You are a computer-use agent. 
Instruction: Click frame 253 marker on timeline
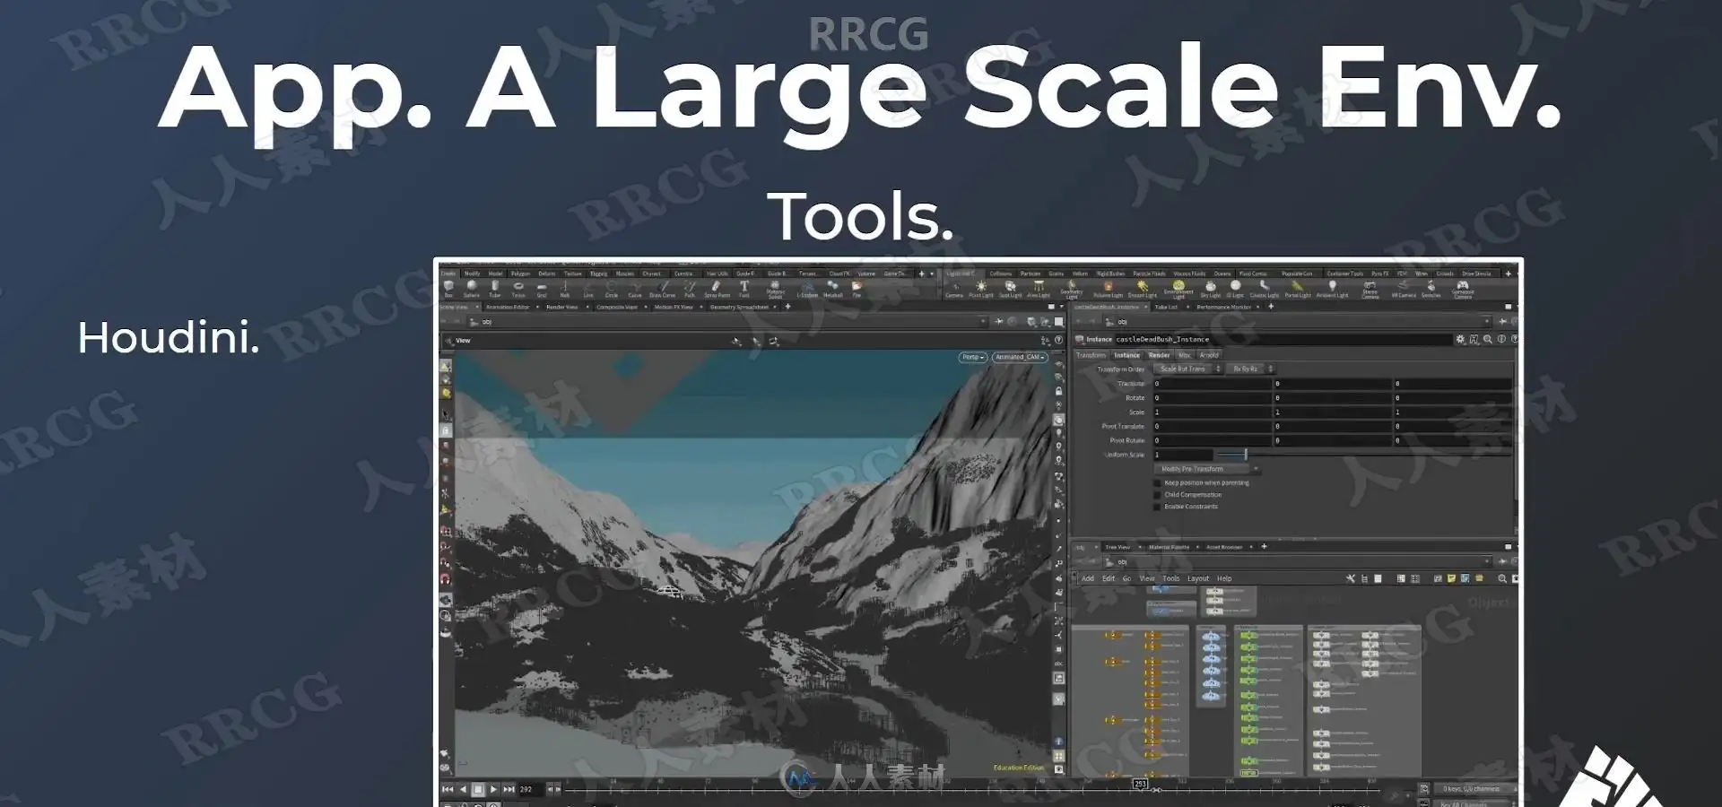point(1140,784)
